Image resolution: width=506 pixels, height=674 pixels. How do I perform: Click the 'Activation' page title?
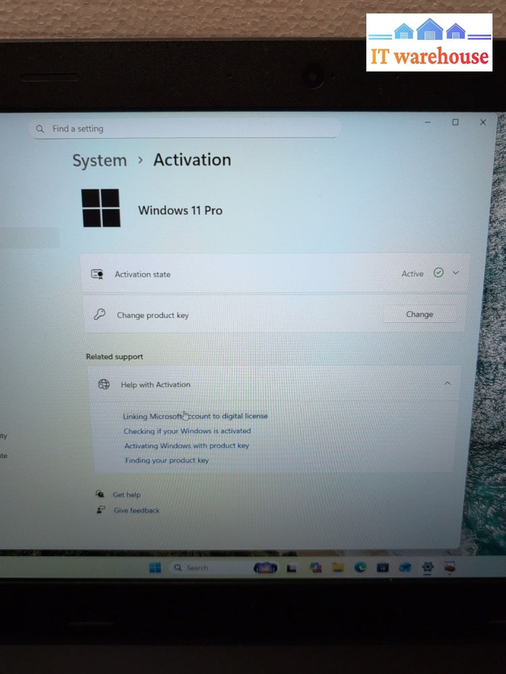click(x=192, y=160)
